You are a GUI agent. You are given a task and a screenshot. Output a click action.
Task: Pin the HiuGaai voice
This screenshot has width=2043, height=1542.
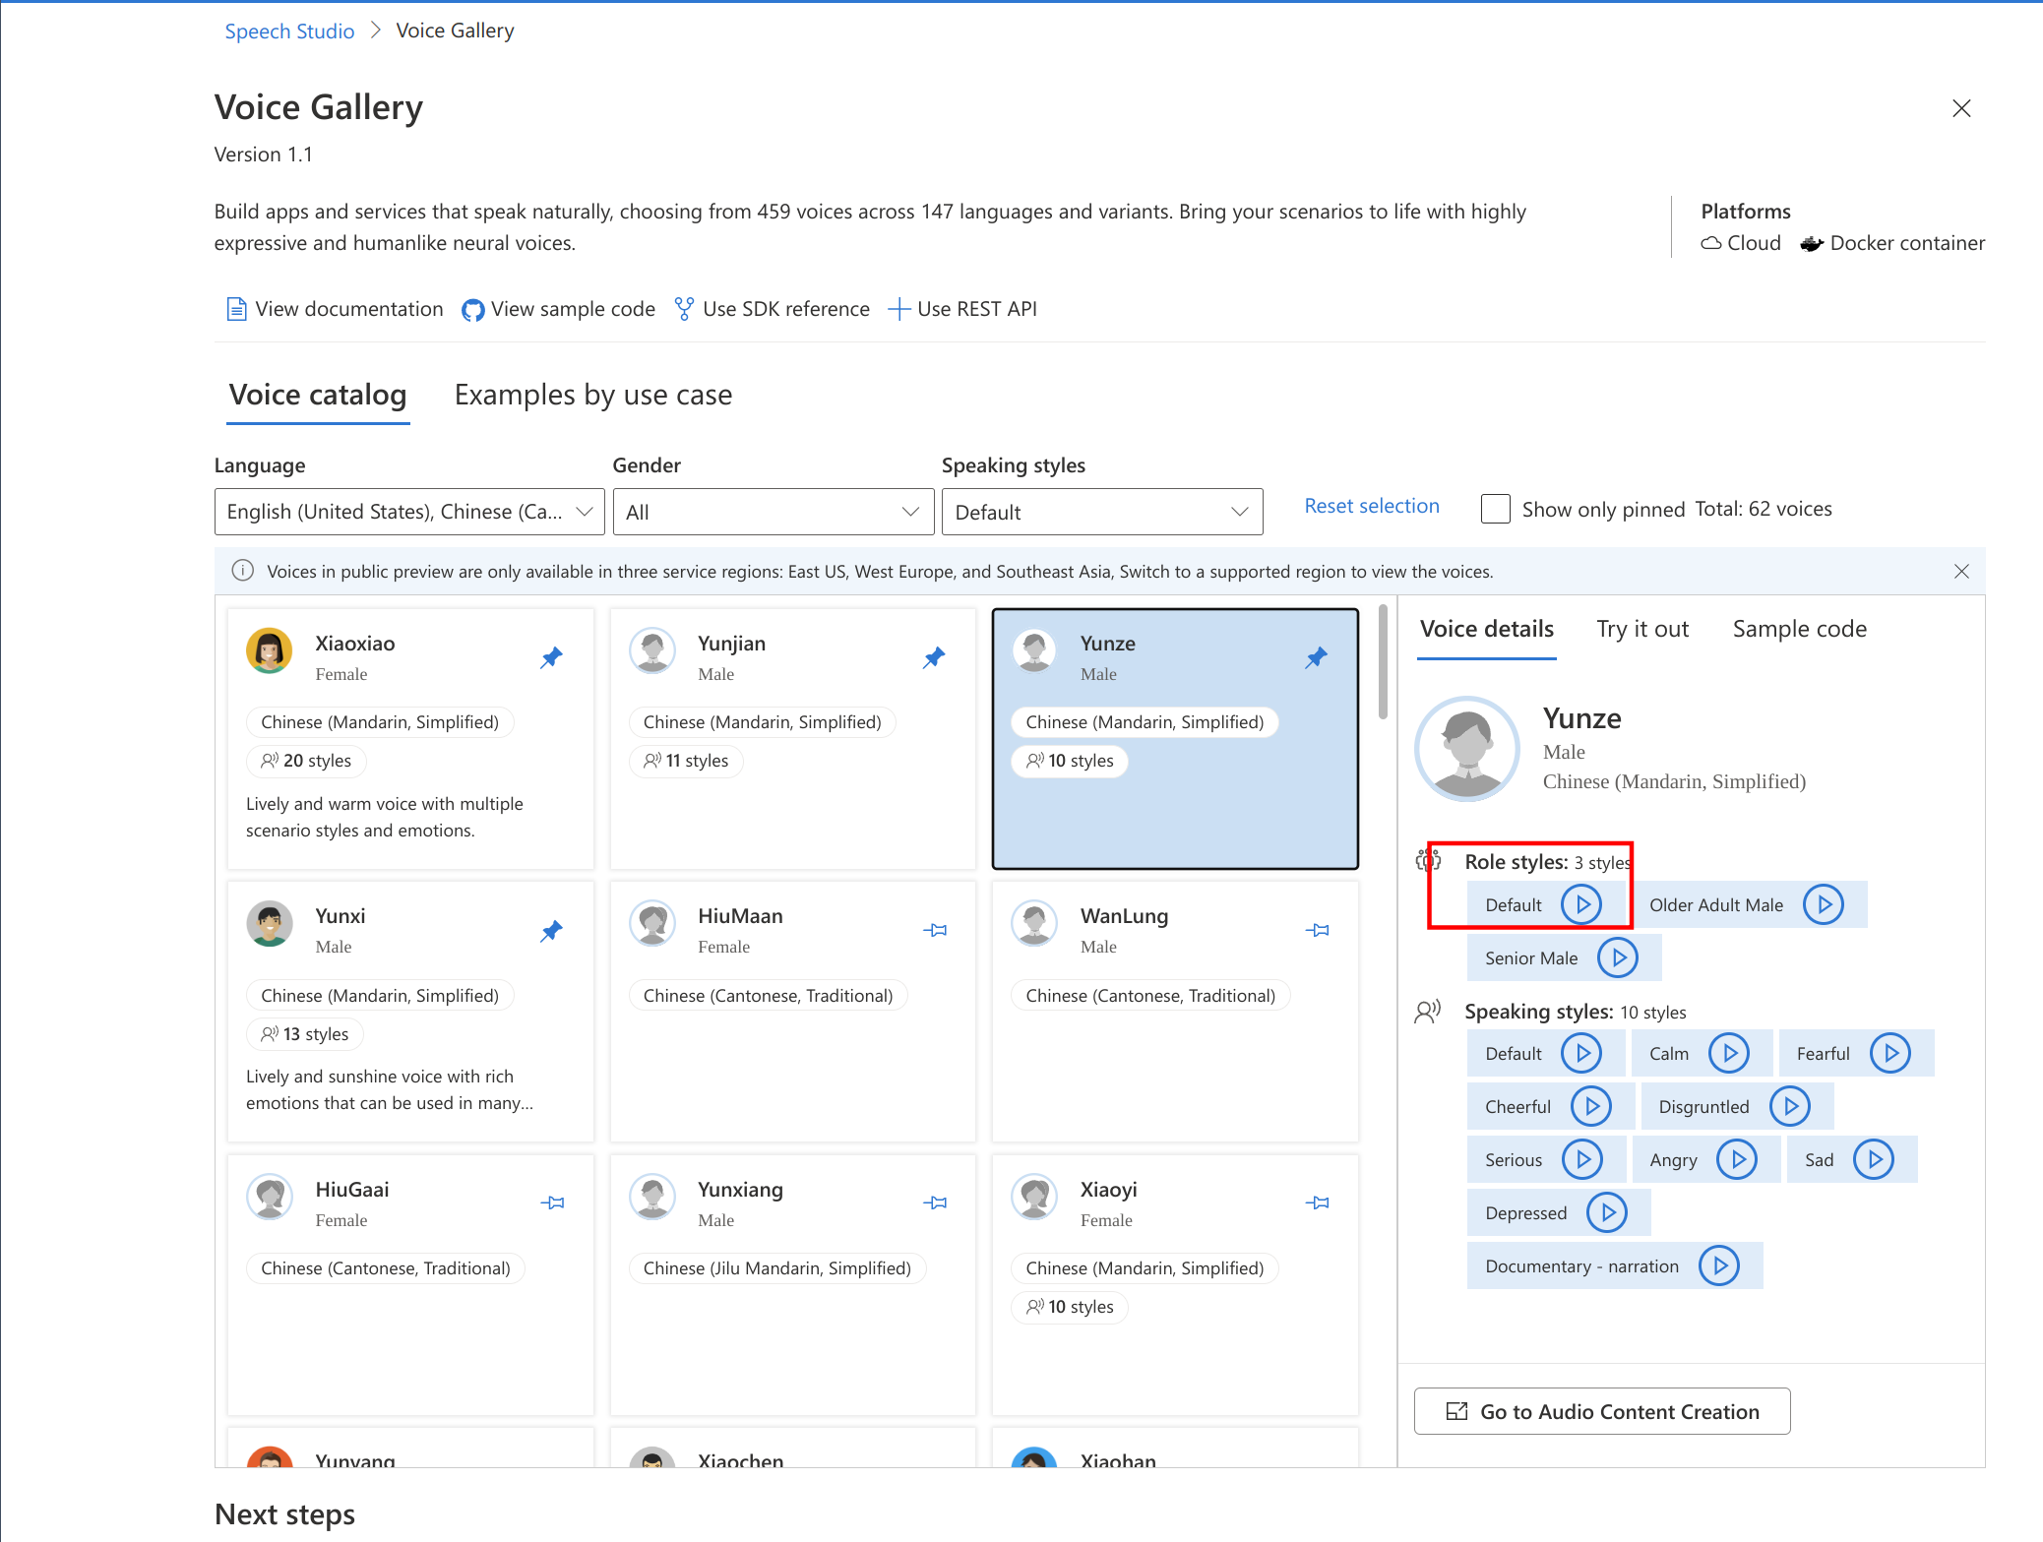point(552,1203)
